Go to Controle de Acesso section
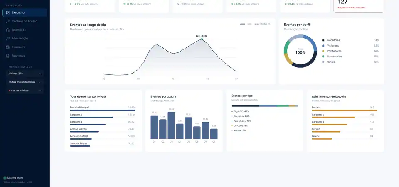The width and height of the screenshot is (399, 187). [25, 21]
